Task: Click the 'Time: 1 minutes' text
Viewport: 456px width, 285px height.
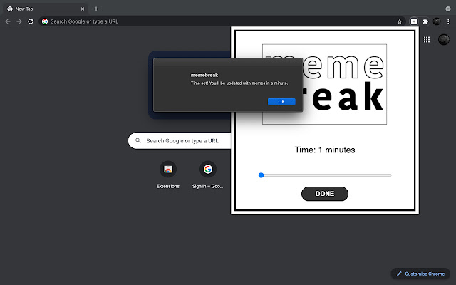Action: point(325,150)
